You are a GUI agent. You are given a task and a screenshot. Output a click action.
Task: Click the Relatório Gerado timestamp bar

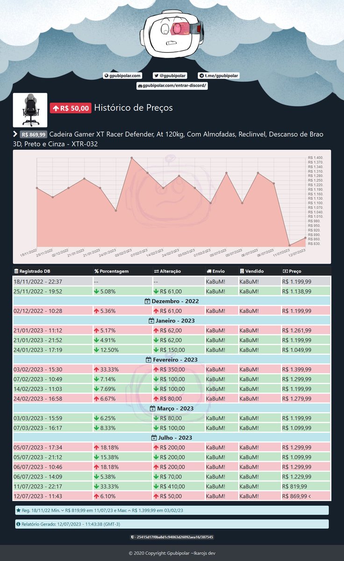[172, 524]
